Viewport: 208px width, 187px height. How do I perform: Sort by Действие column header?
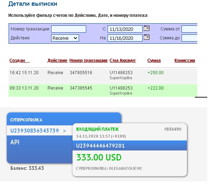click(x=58, y=61)
